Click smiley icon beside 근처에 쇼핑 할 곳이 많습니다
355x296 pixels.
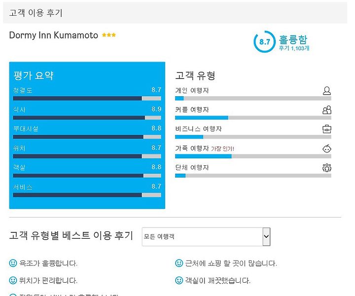point(179,263)
